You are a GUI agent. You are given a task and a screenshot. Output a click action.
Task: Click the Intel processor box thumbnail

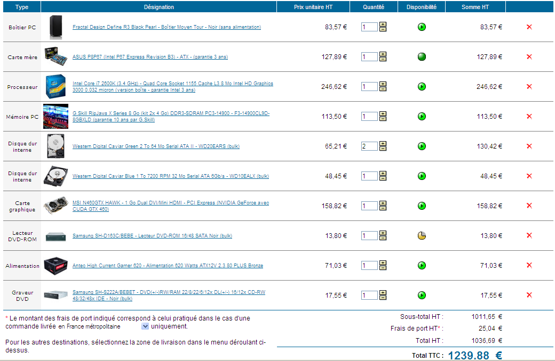tap(55, 87)
